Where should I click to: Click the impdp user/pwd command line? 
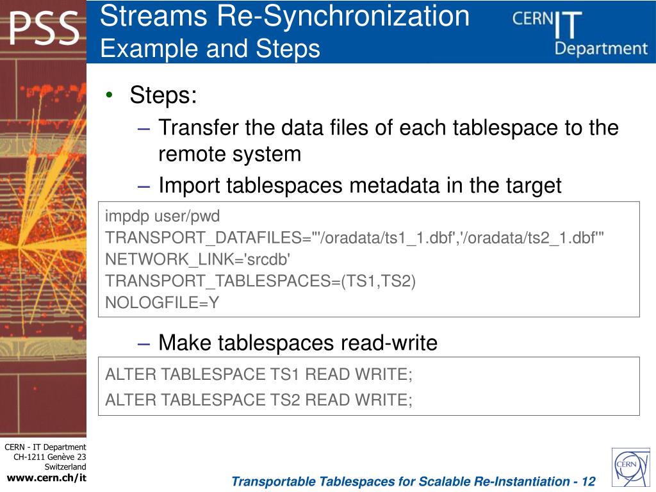(x=162, y=217)
